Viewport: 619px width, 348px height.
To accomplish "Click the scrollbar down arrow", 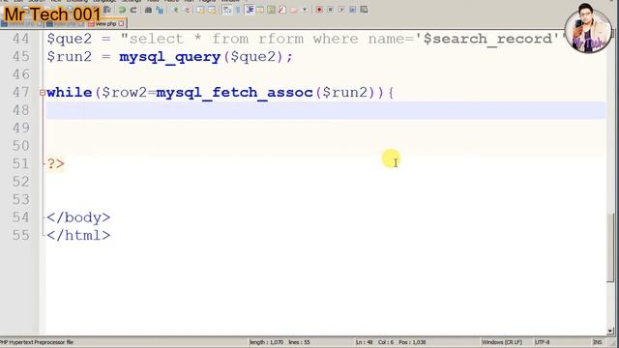I will (610, 332).
